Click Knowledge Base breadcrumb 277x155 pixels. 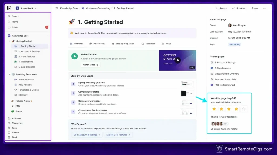pyautogui.click(x=69, y=8)
